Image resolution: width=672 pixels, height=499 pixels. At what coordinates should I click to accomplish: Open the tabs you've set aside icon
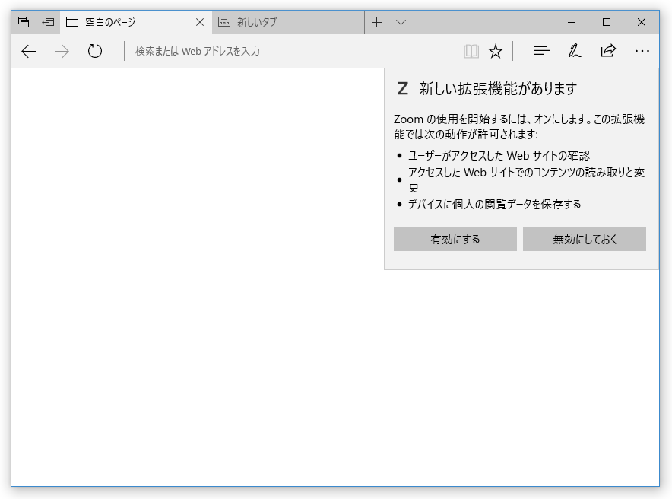(24, 22)
